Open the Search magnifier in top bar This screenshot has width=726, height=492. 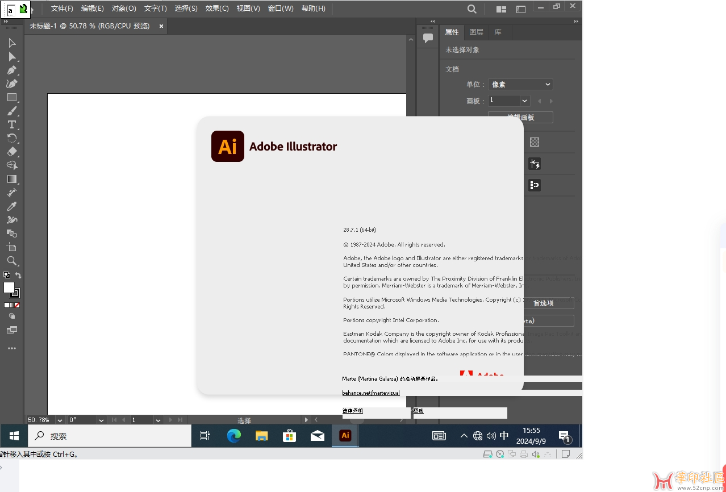(x=472, y=9)
